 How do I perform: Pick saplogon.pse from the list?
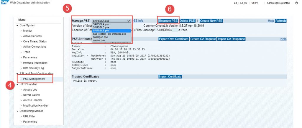point(100,37)
